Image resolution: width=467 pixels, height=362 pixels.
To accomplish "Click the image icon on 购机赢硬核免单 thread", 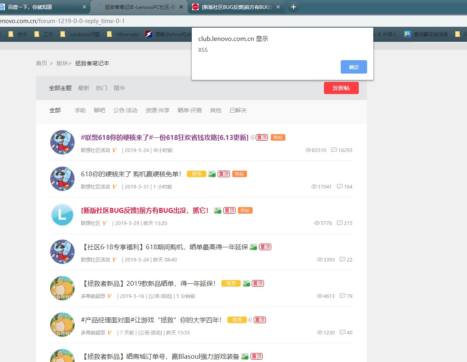I will pyautogui.click(x=212, y=174).
